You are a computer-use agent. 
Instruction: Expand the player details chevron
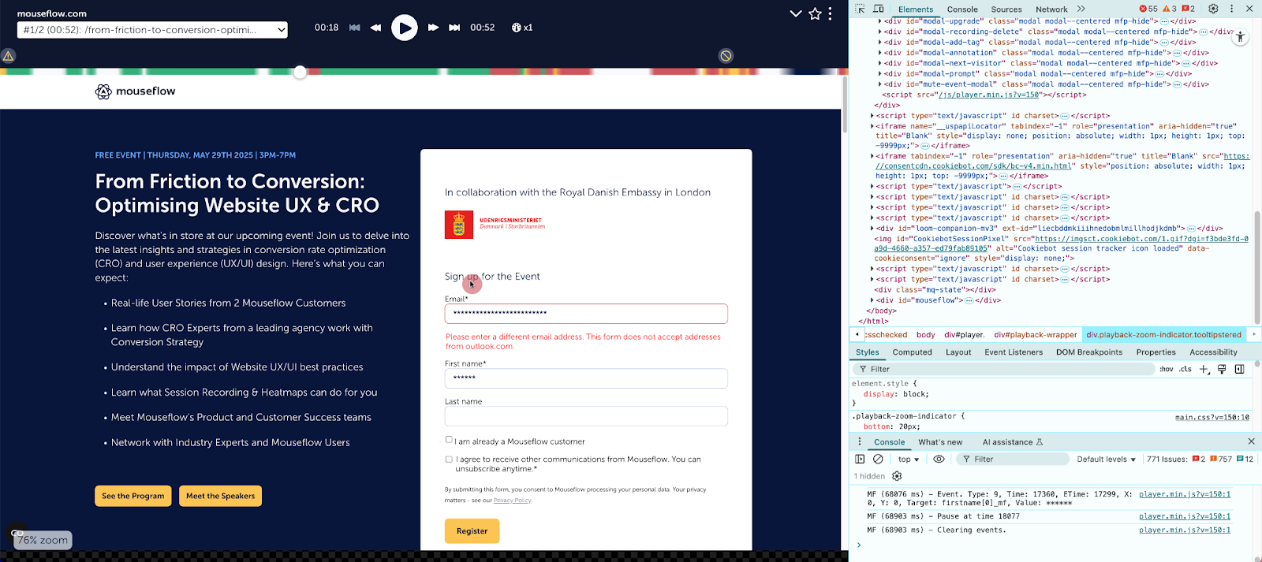click(x=796, y=13)
